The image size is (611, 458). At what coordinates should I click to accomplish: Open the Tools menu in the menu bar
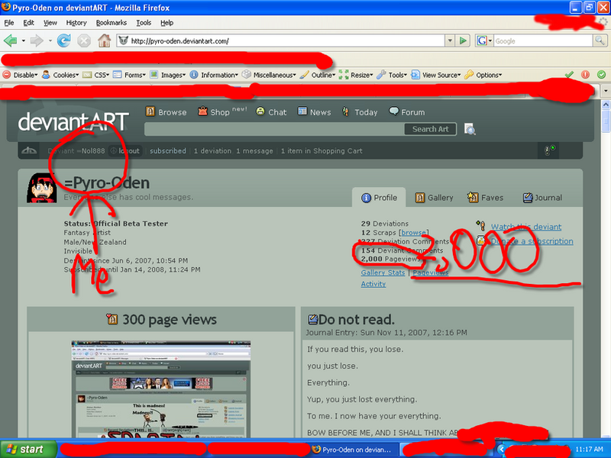[144, 23]
